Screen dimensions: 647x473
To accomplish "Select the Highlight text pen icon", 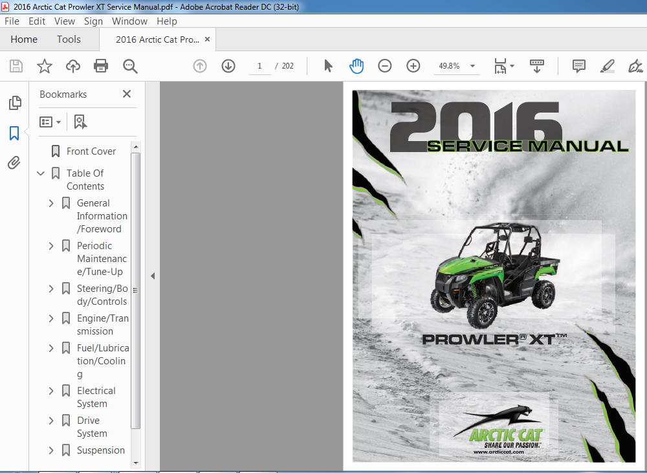I will pyautogui.click(x=608, y=66).
